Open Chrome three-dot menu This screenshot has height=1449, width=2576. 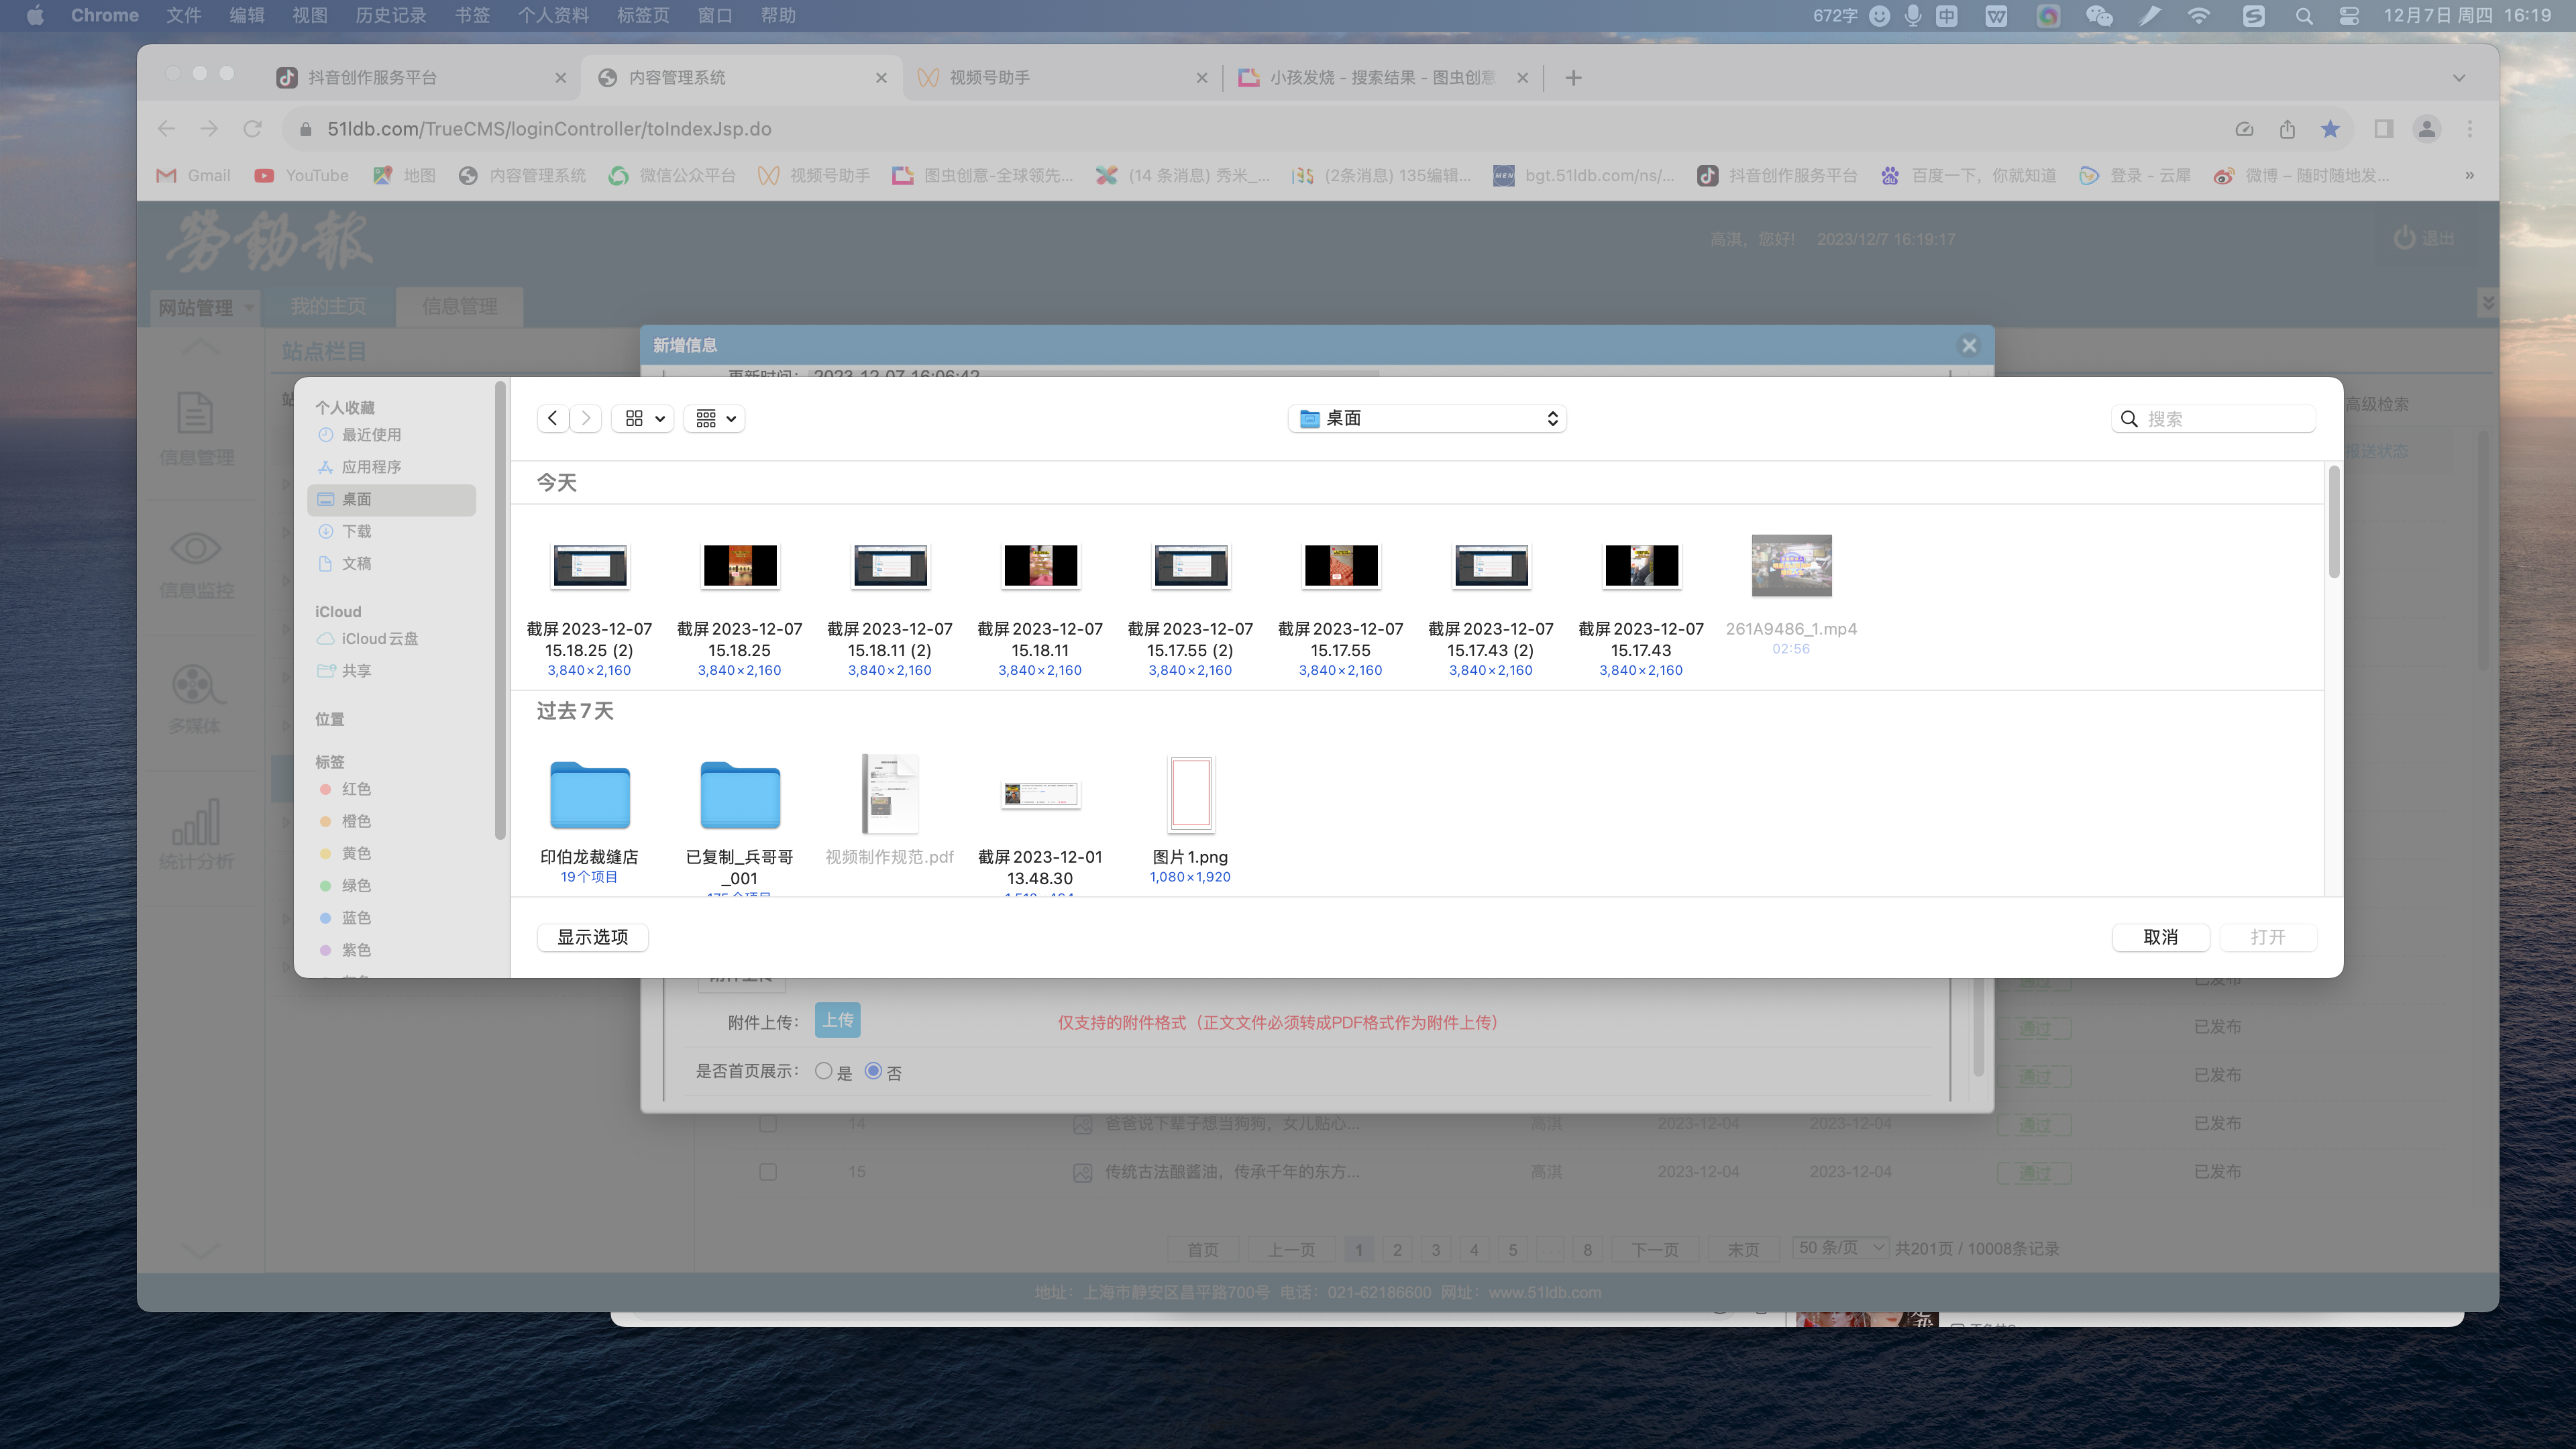click(x=2470, y=129)
